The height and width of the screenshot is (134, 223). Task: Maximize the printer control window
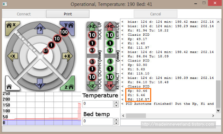(204, 3)
